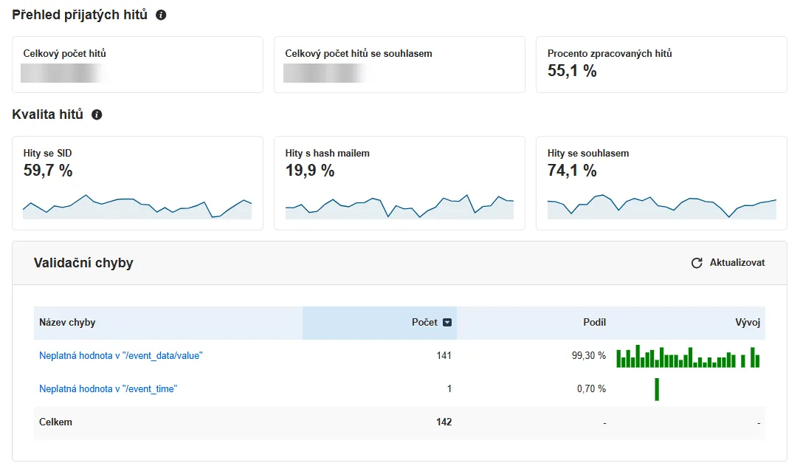800x466 pixels.
Task: Click the Aktualizovat button label
Action: coord(737,262)
